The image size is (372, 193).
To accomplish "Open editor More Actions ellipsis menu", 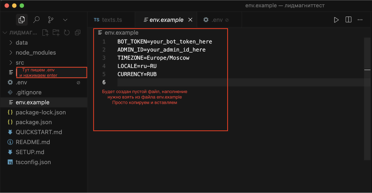I will click(360, 20).
